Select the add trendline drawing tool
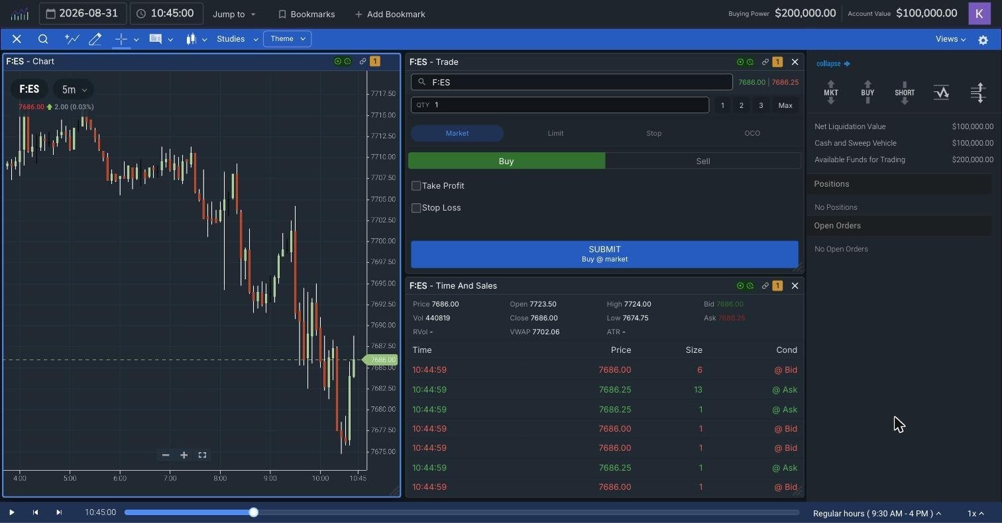1002x523 pixels. [x=72, y=39]
